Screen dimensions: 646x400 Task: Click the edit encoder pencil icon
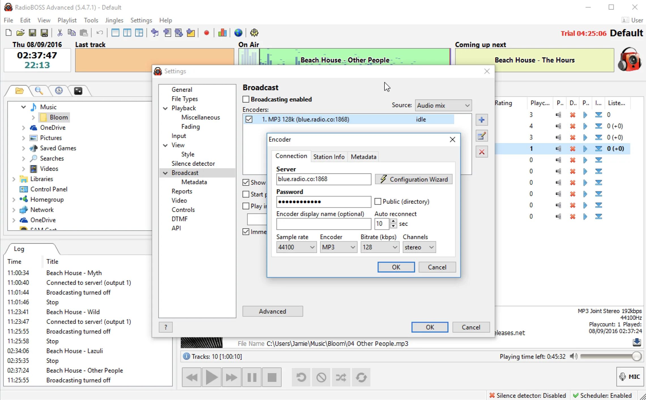481,136
